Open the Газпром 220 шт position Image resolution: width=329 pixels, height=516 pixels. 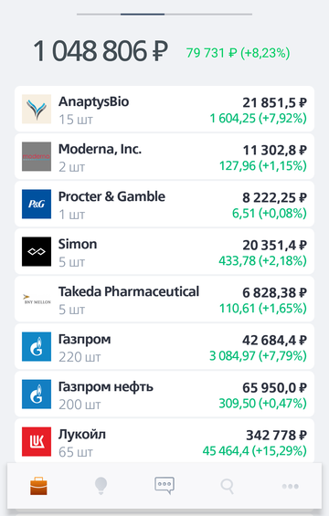[164, 347]
